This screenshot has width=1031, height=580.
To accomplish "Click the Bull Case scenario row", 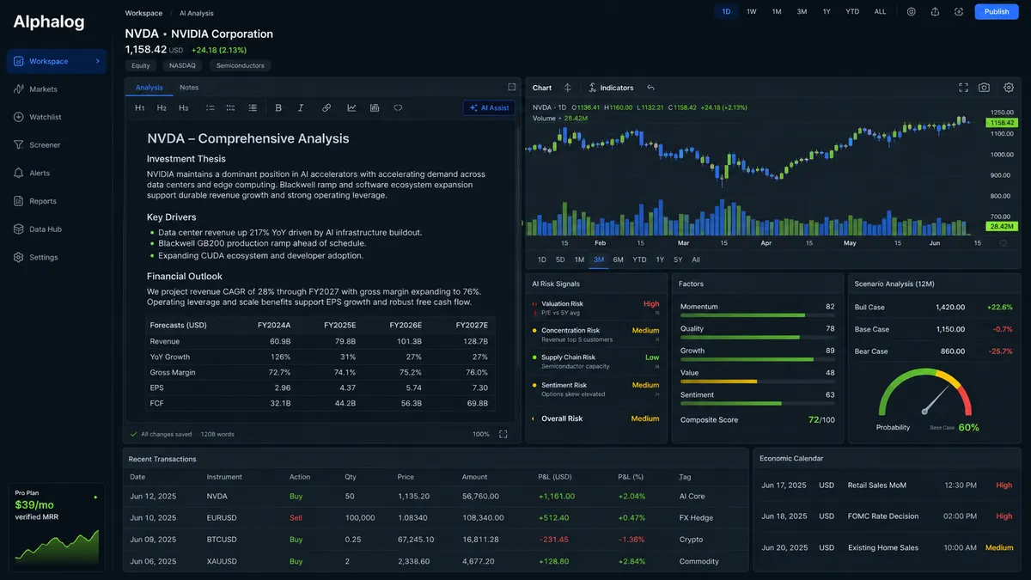I will pos(934,307).
